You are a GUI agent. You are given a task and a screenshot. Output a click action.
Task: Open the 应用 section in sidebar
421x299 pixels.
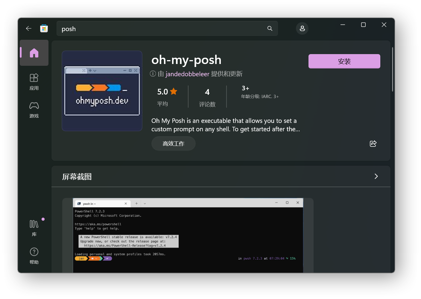coord(34,82)
